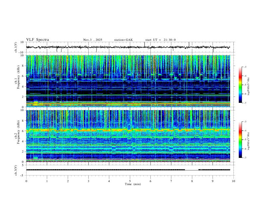Click time axis tick label "10"
Screen dimensions: 263x203
233,181
